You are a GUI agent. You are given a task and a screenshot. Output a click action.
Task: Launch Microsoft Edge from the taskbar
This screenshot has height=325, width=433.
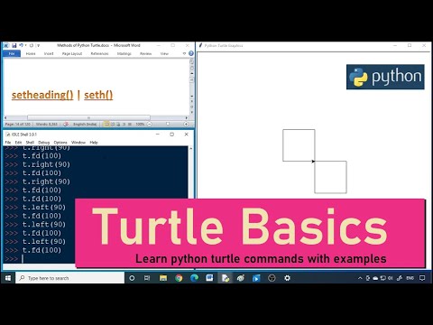(x=194, y=278)
